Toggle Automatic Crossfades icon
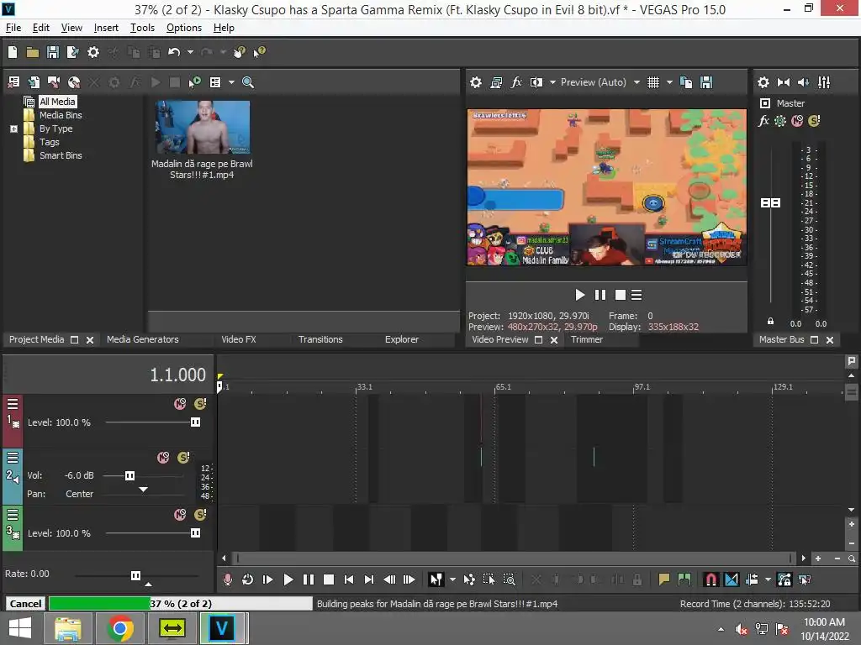The image size is (861, 645). pyautogui.click(x=732, y=579)
